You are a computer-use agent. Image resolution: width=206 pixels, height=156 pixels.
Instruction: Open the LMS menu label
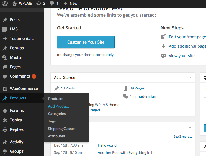click(x=14, y=29)
